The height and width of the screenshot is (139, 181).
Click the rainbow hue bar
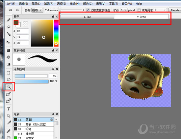(x=56, y=33)
